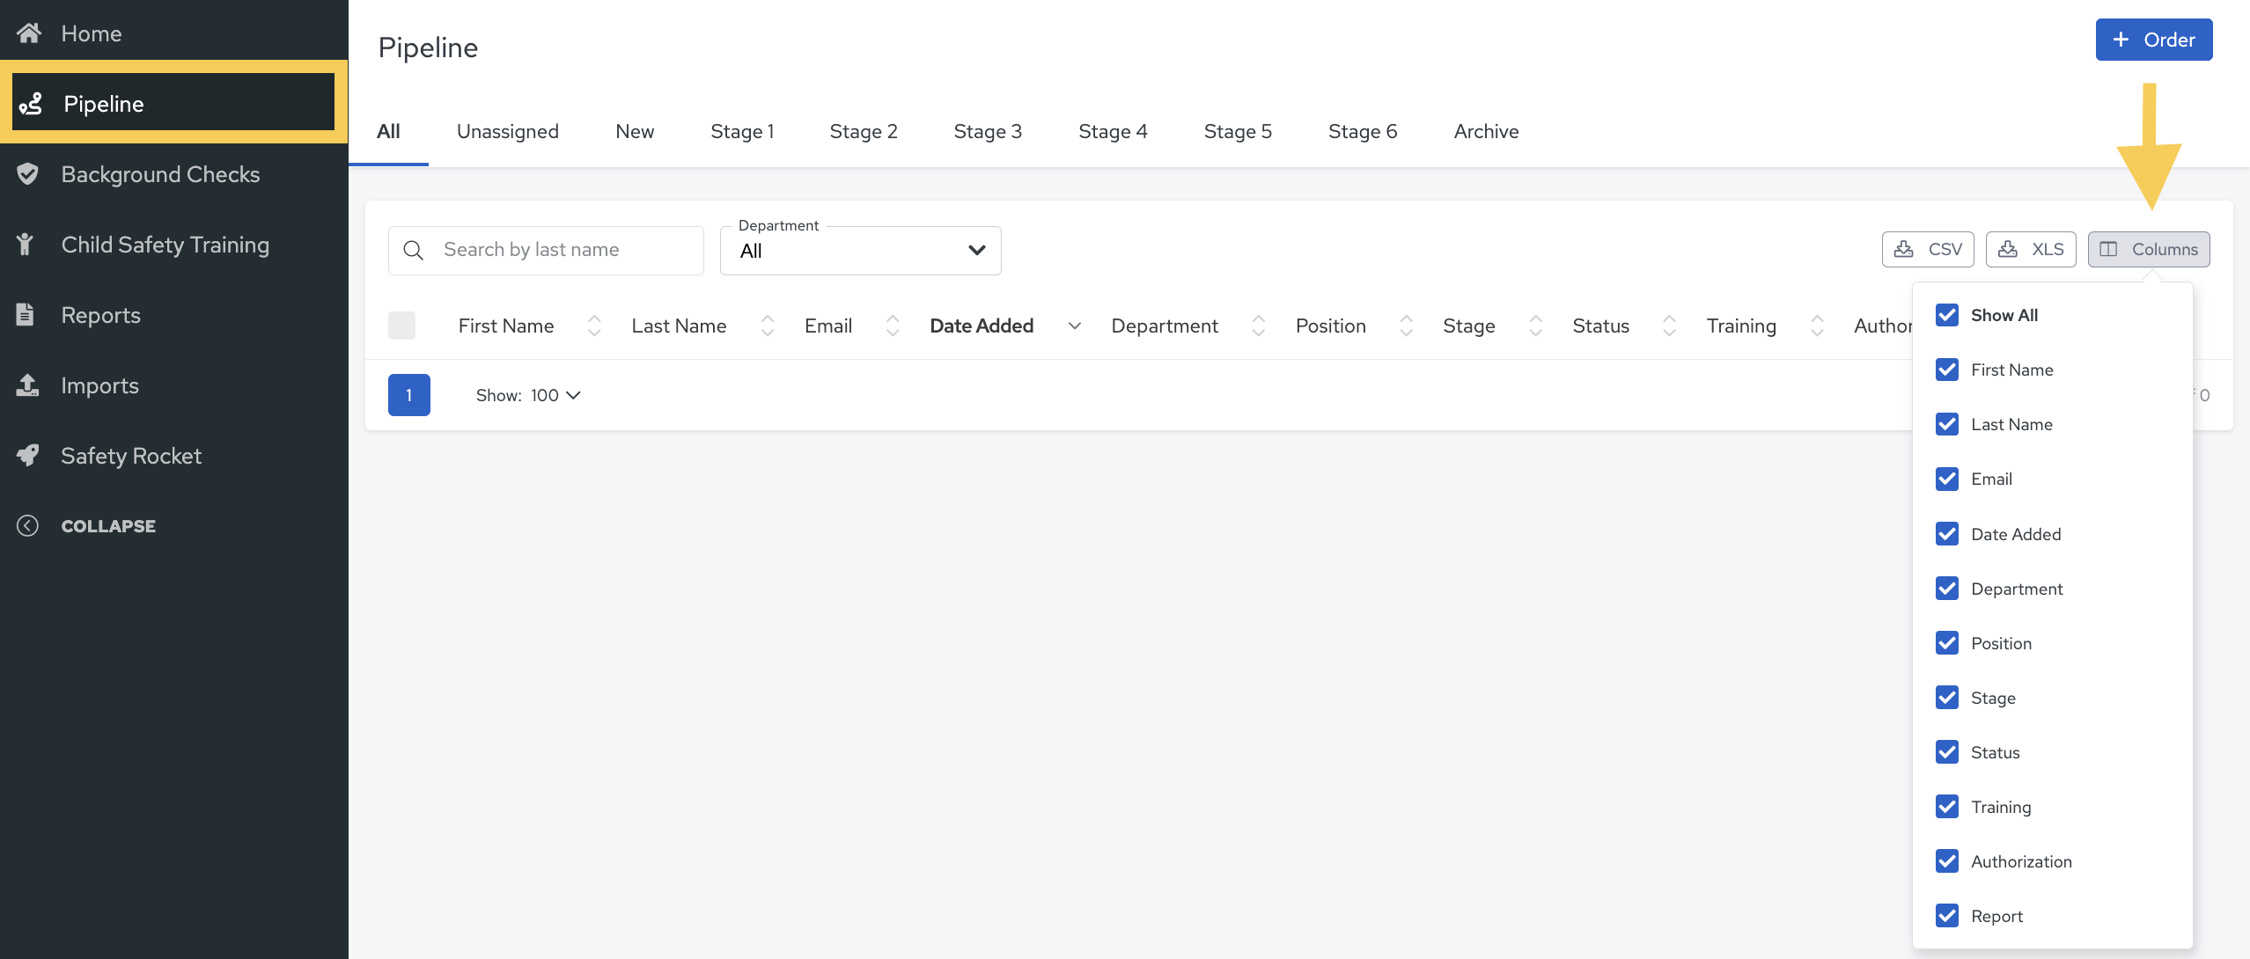
Task: Switch to the Stage 2 tab
Action: [x=864, y=132]
